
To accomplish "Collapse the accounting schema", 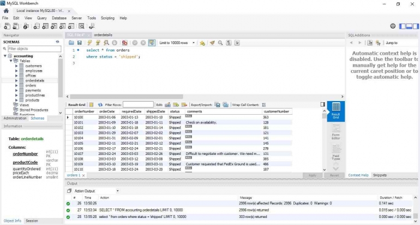I will [5, 56].
